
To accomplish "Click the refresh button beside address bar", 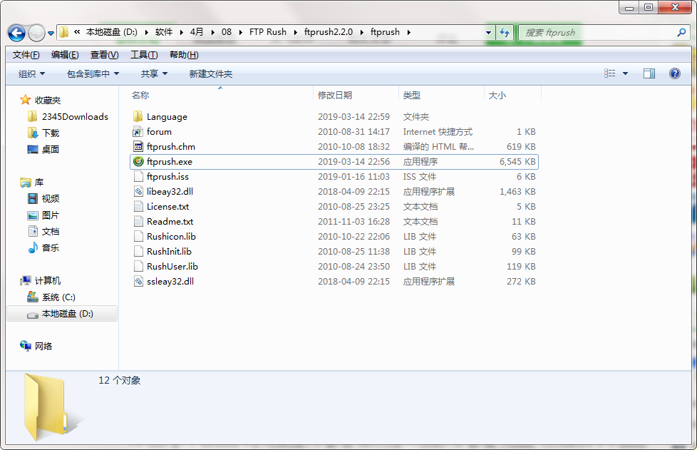I will point(505,33).
